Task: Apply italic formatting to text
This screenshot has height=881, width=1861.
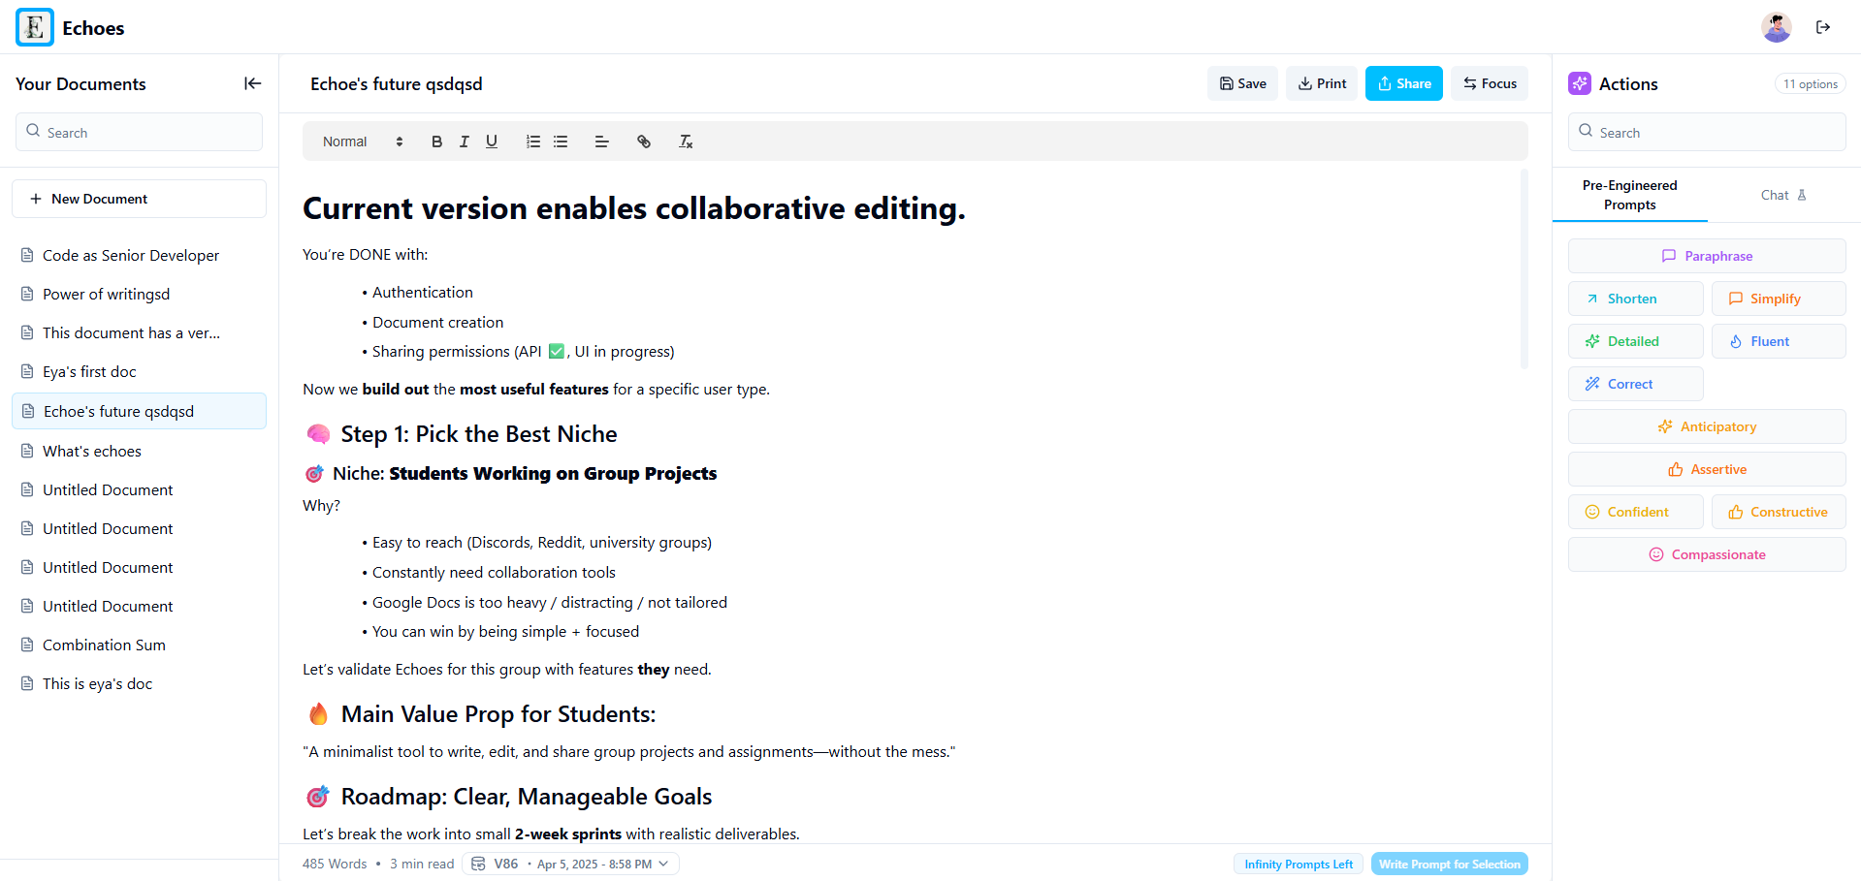Action: point(464,142)
